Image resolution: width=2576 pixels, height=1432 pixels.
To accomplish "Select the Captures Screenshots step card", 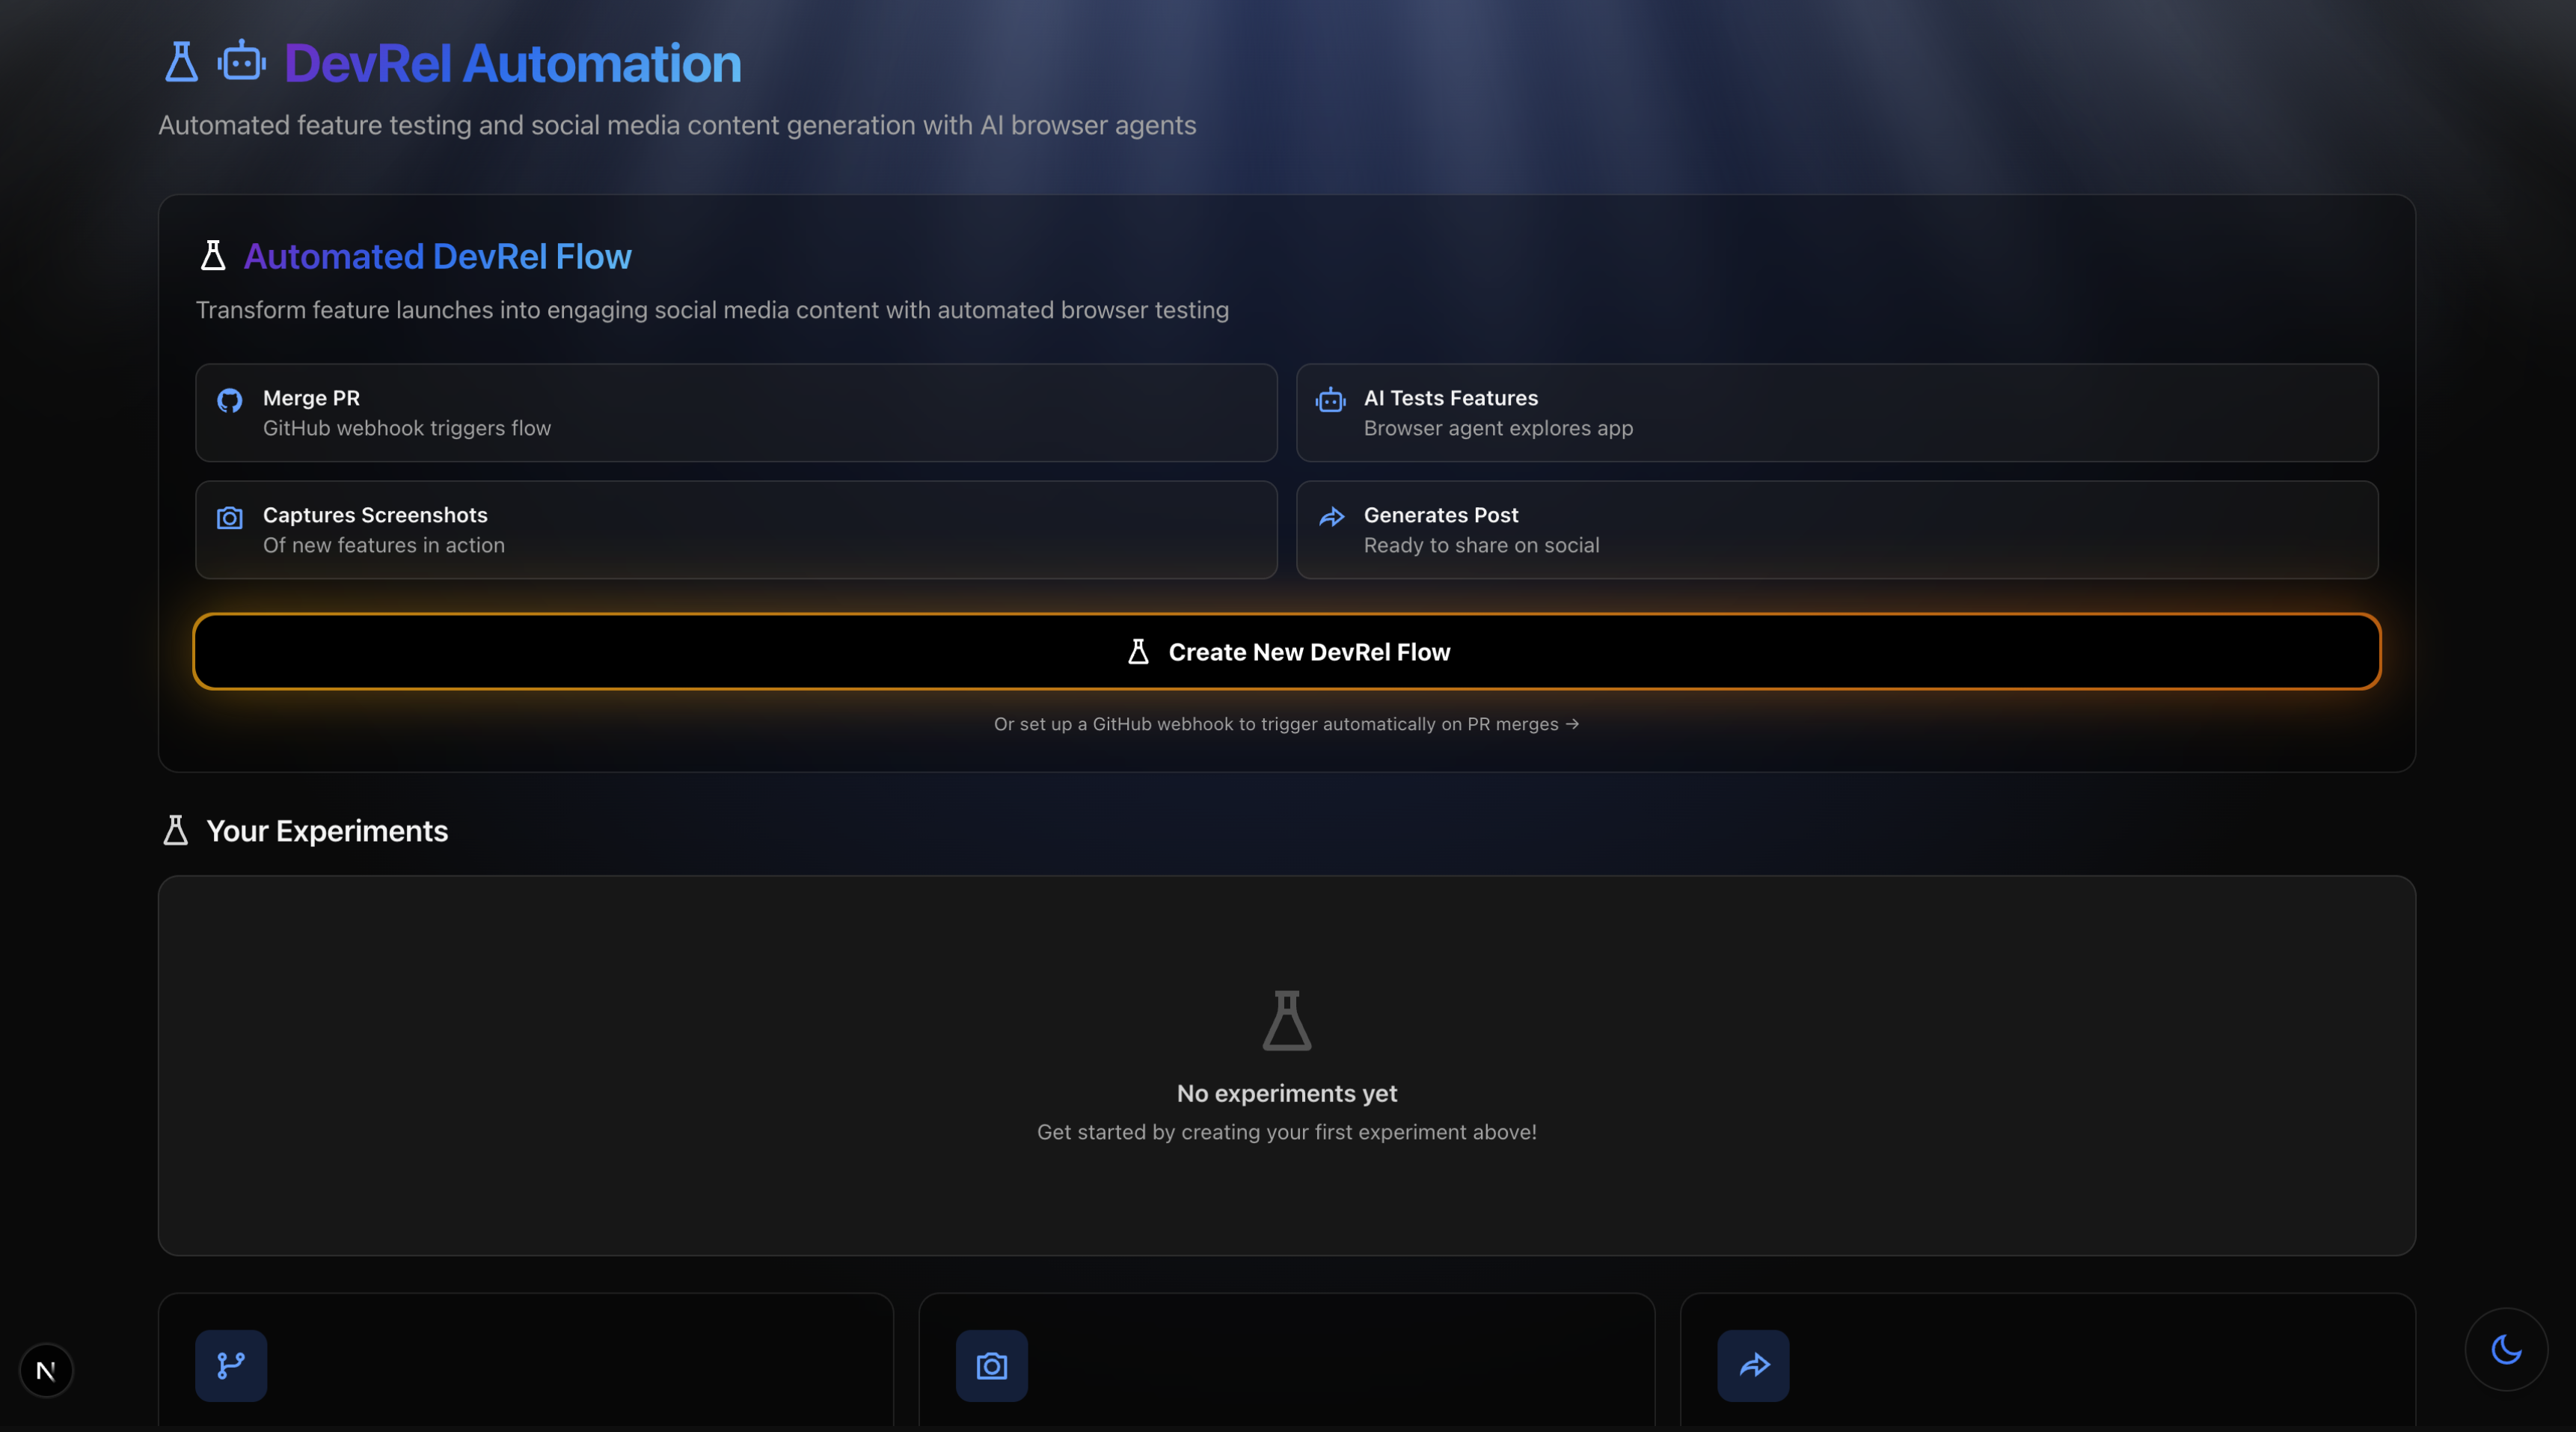I will pyautogui.click(x=736, y=530).
